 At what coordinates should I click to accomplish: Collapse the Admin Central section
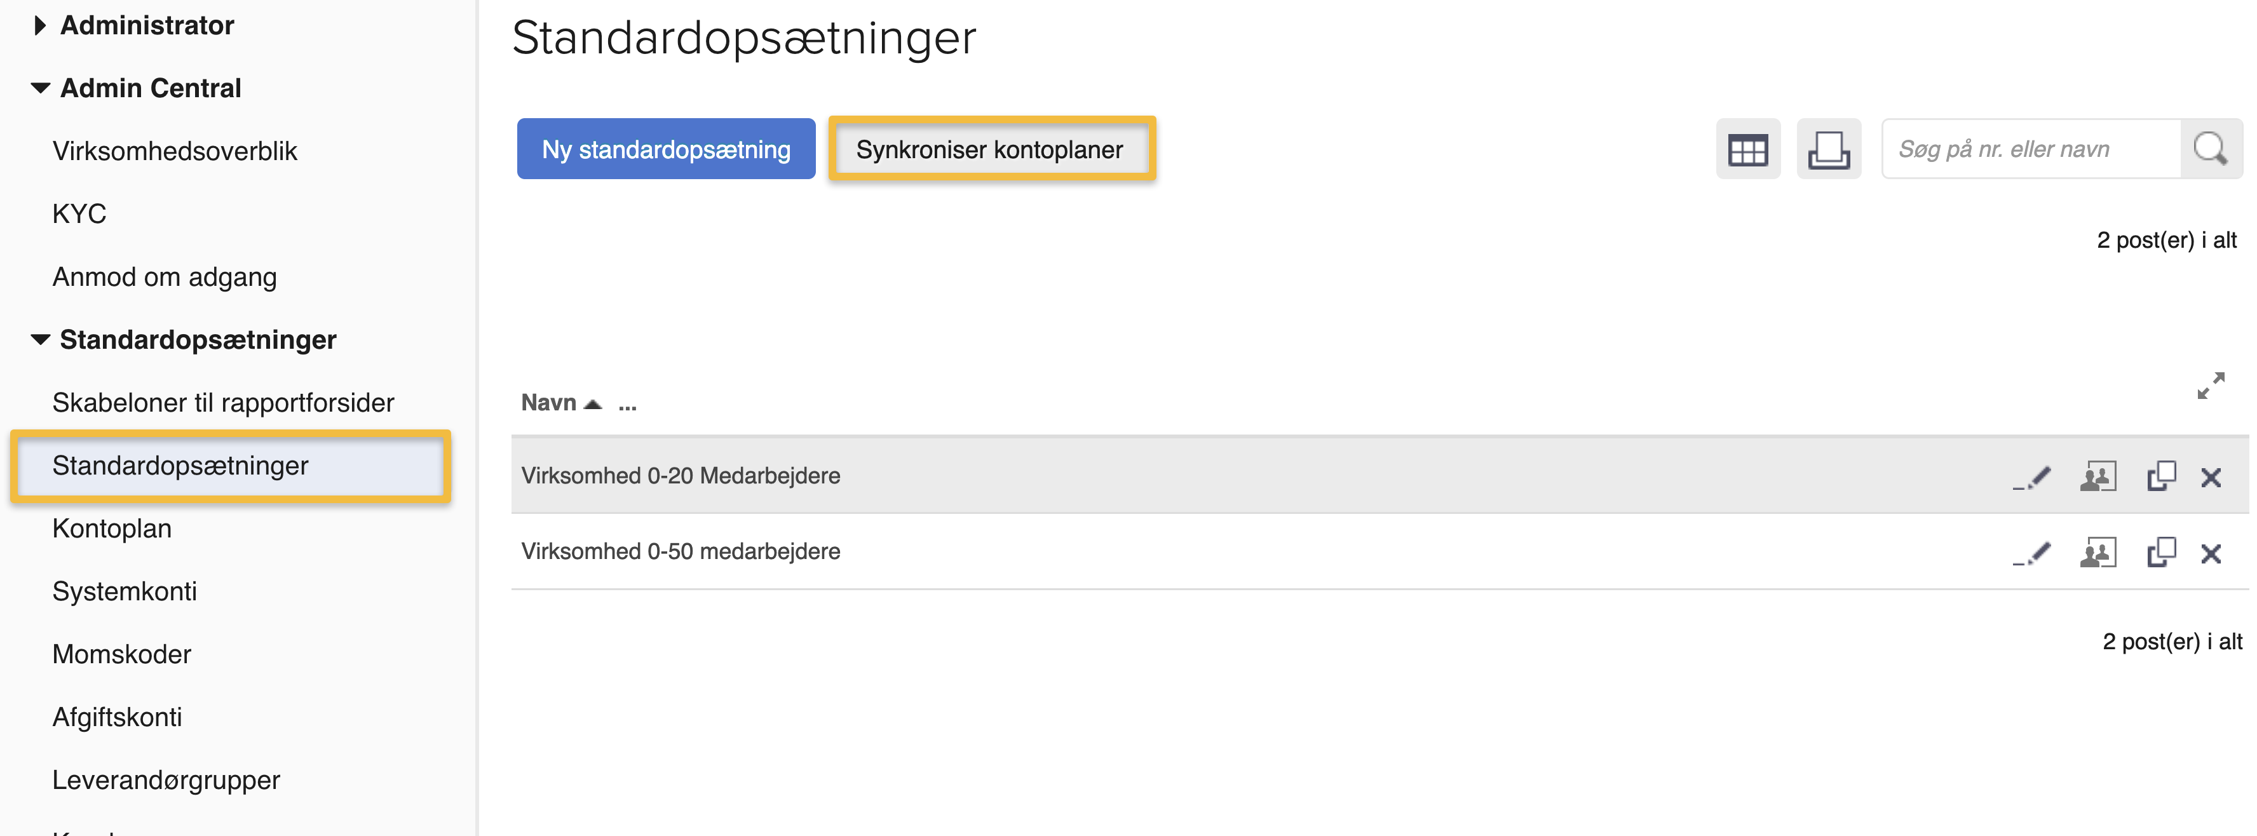[x=39, y=88]
